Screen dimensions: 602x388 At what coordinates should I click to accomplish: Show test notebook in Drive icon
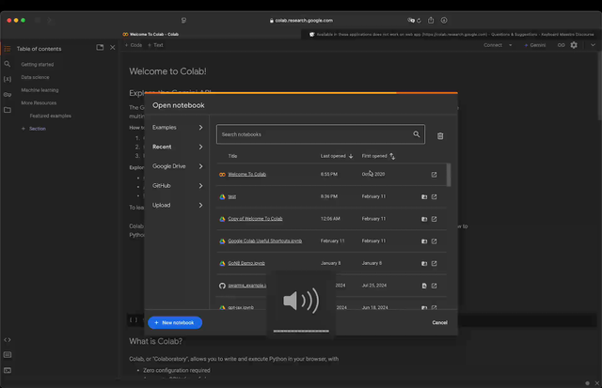(424, 196)
